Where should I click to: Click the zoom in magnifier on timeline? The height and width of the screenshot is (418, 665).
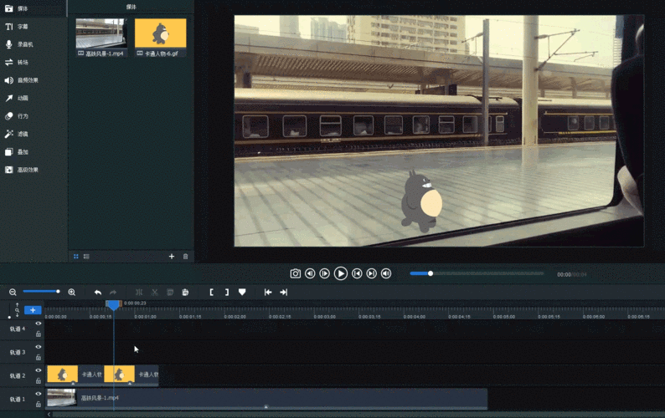pos(71,292)
